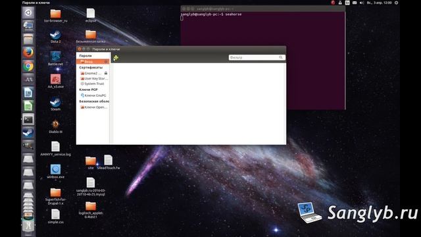Image resolution: width=421 pixels, height=237 pixels.
Task: Select simple.css file on desktop
Action: tap(55, 217)
